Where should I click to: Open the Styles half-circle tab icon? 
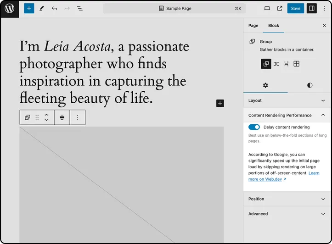pos(309,85)
